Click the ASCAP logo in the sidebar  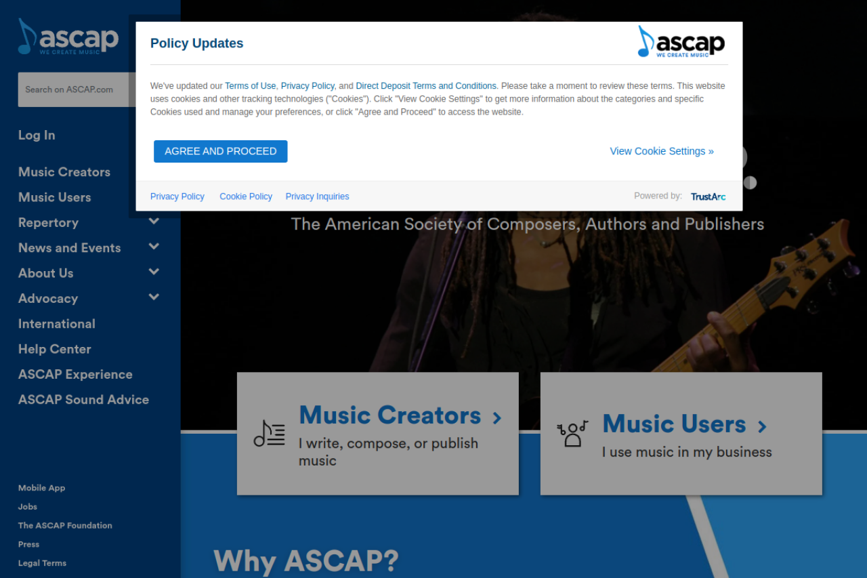pos(68,37)
